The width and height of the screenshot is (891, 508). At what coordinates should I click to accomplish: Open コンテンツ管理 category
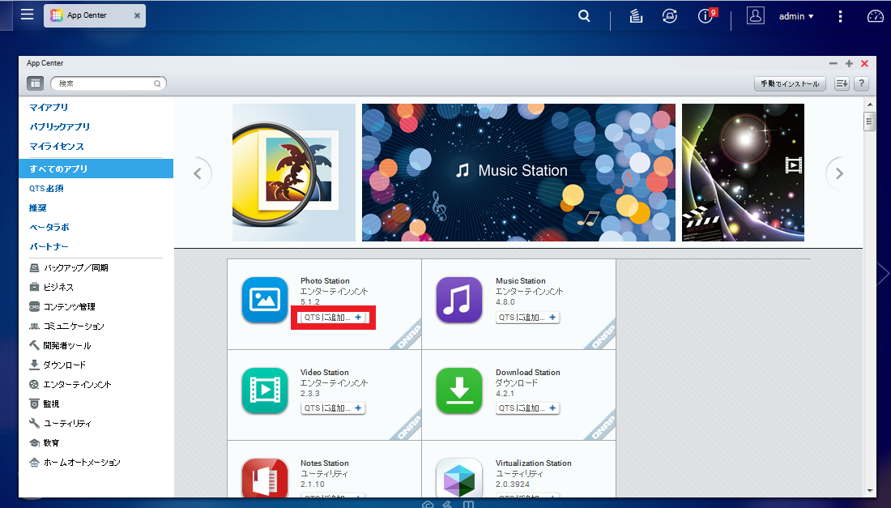(x=62, y=306)
